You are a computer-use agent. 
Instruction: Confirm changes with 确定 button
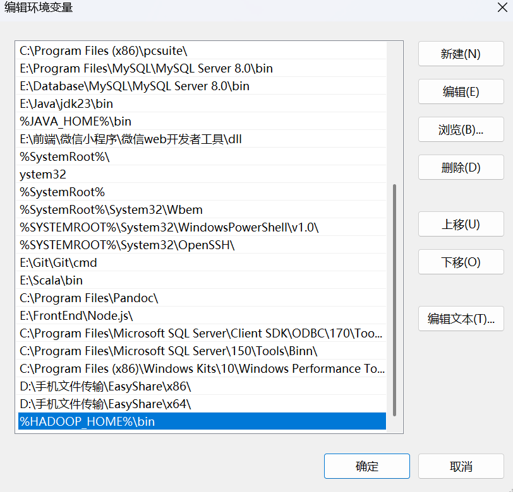click(x=366, y=467)
